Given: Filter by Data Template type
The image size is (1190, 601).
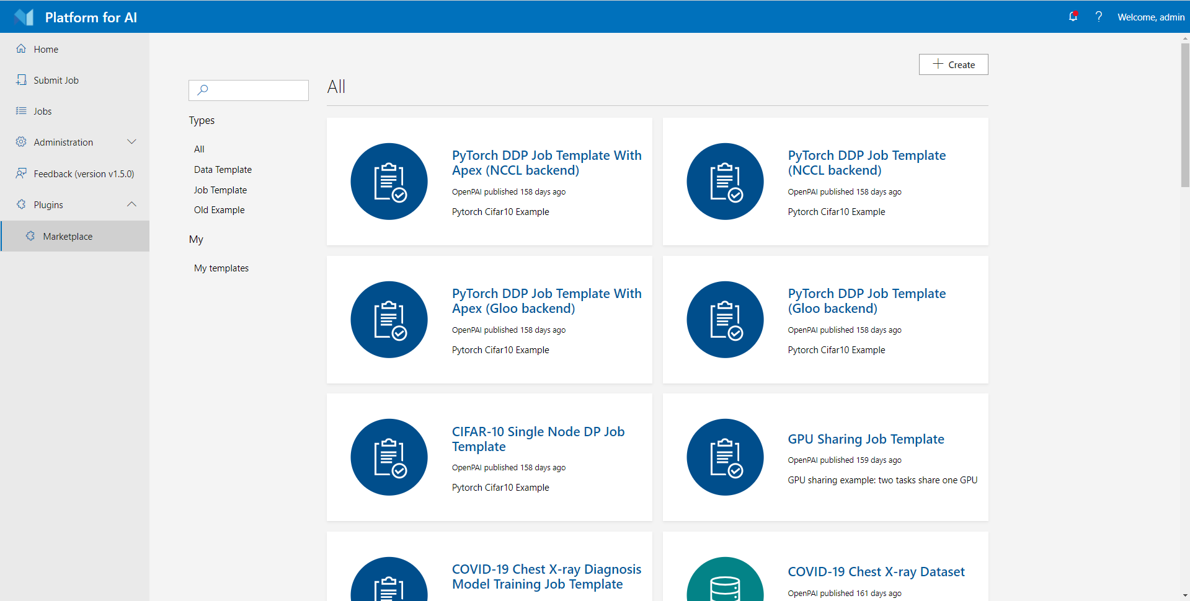Looking at the screenshot, I should click(x=223, y=170).
